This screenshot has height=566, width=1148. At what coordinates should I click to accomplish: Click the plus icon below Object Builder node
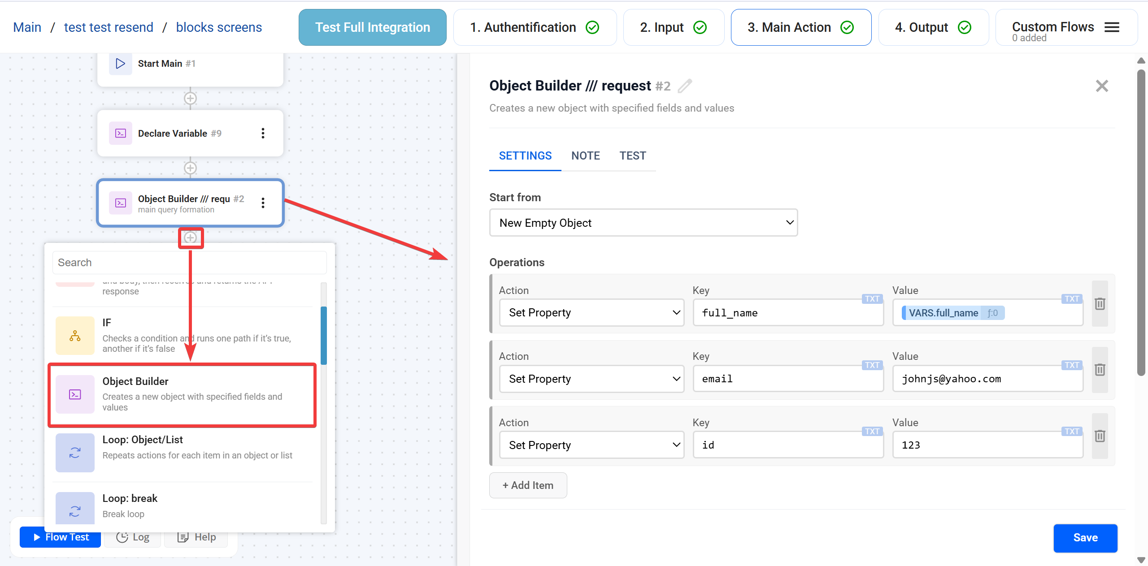191,238
